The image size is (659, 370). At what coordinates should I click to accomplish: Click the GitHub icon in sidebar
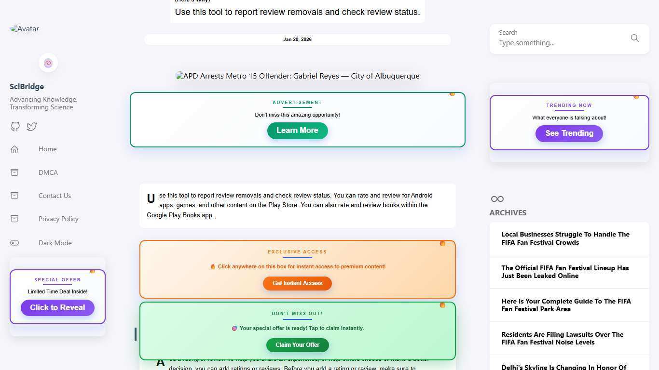(15, 127)
